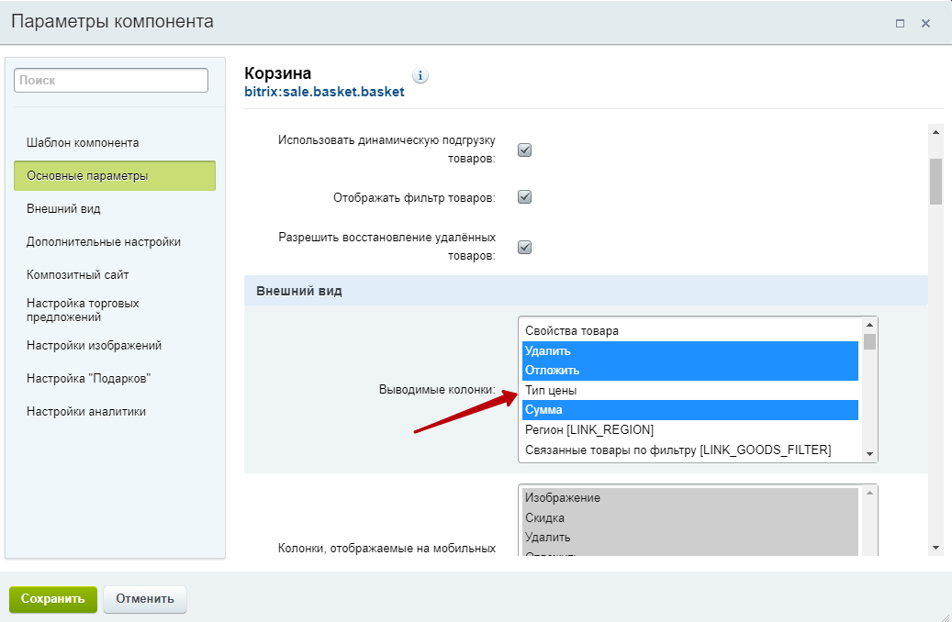Click the Отменить button

pyautogui.click(x=145, y=599)
